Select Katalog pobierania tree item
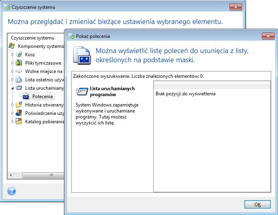The image size is (278, 215). (x=44, y=122)
